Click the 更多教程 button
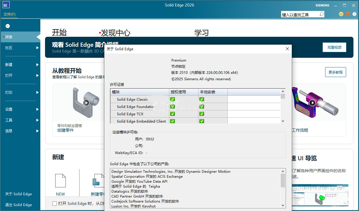 (335, 72)
